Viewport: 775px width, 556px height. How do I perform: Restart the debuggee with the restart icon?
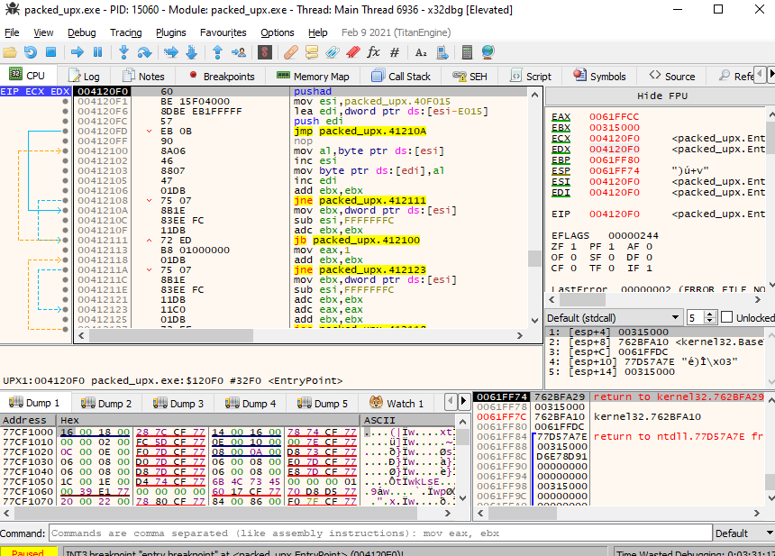(30, 52)
